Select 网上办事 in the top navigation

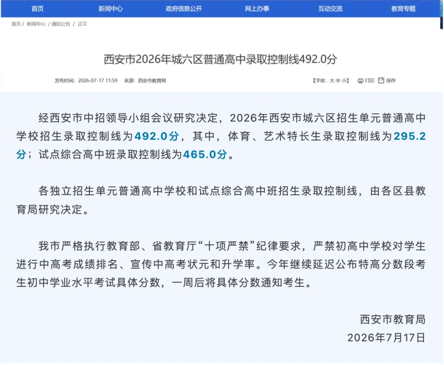(x=257, y=9)
